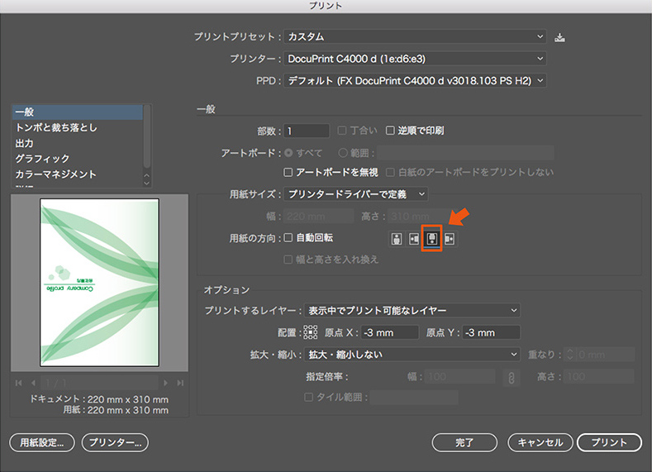This screenshot has width=652, height=472.
Task: Click the 指定倍率 高さ scale field
Action: tap(599, 377)
